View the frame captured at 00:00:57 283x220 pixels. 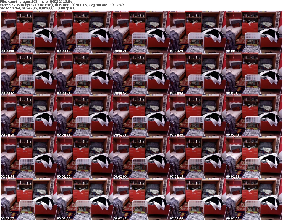coord(141,74)
